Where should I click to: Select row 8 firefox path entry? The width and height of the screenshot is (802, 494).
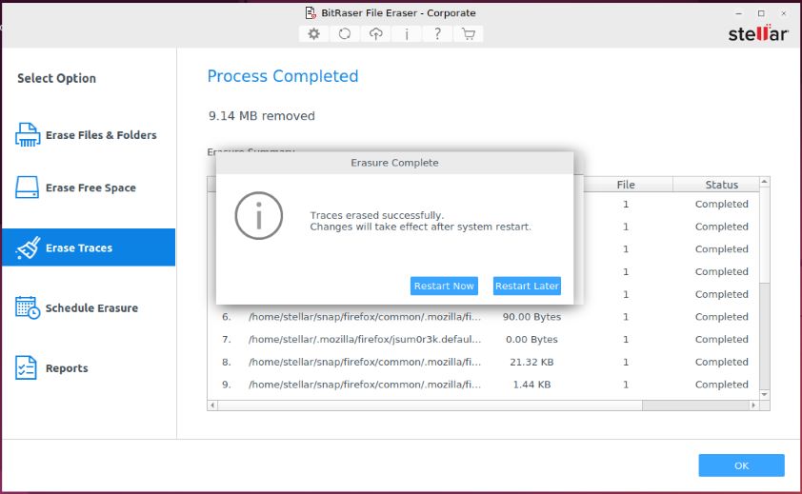(x=365, y=362)
